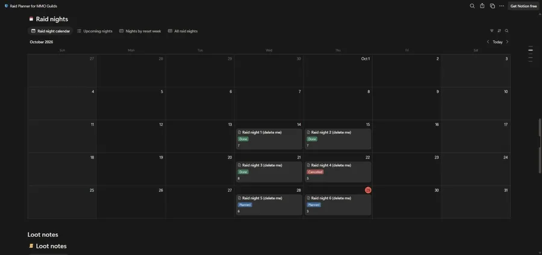Click the date number 31
542x255 pixels.
pyautogui.click(x=506, y=190)
